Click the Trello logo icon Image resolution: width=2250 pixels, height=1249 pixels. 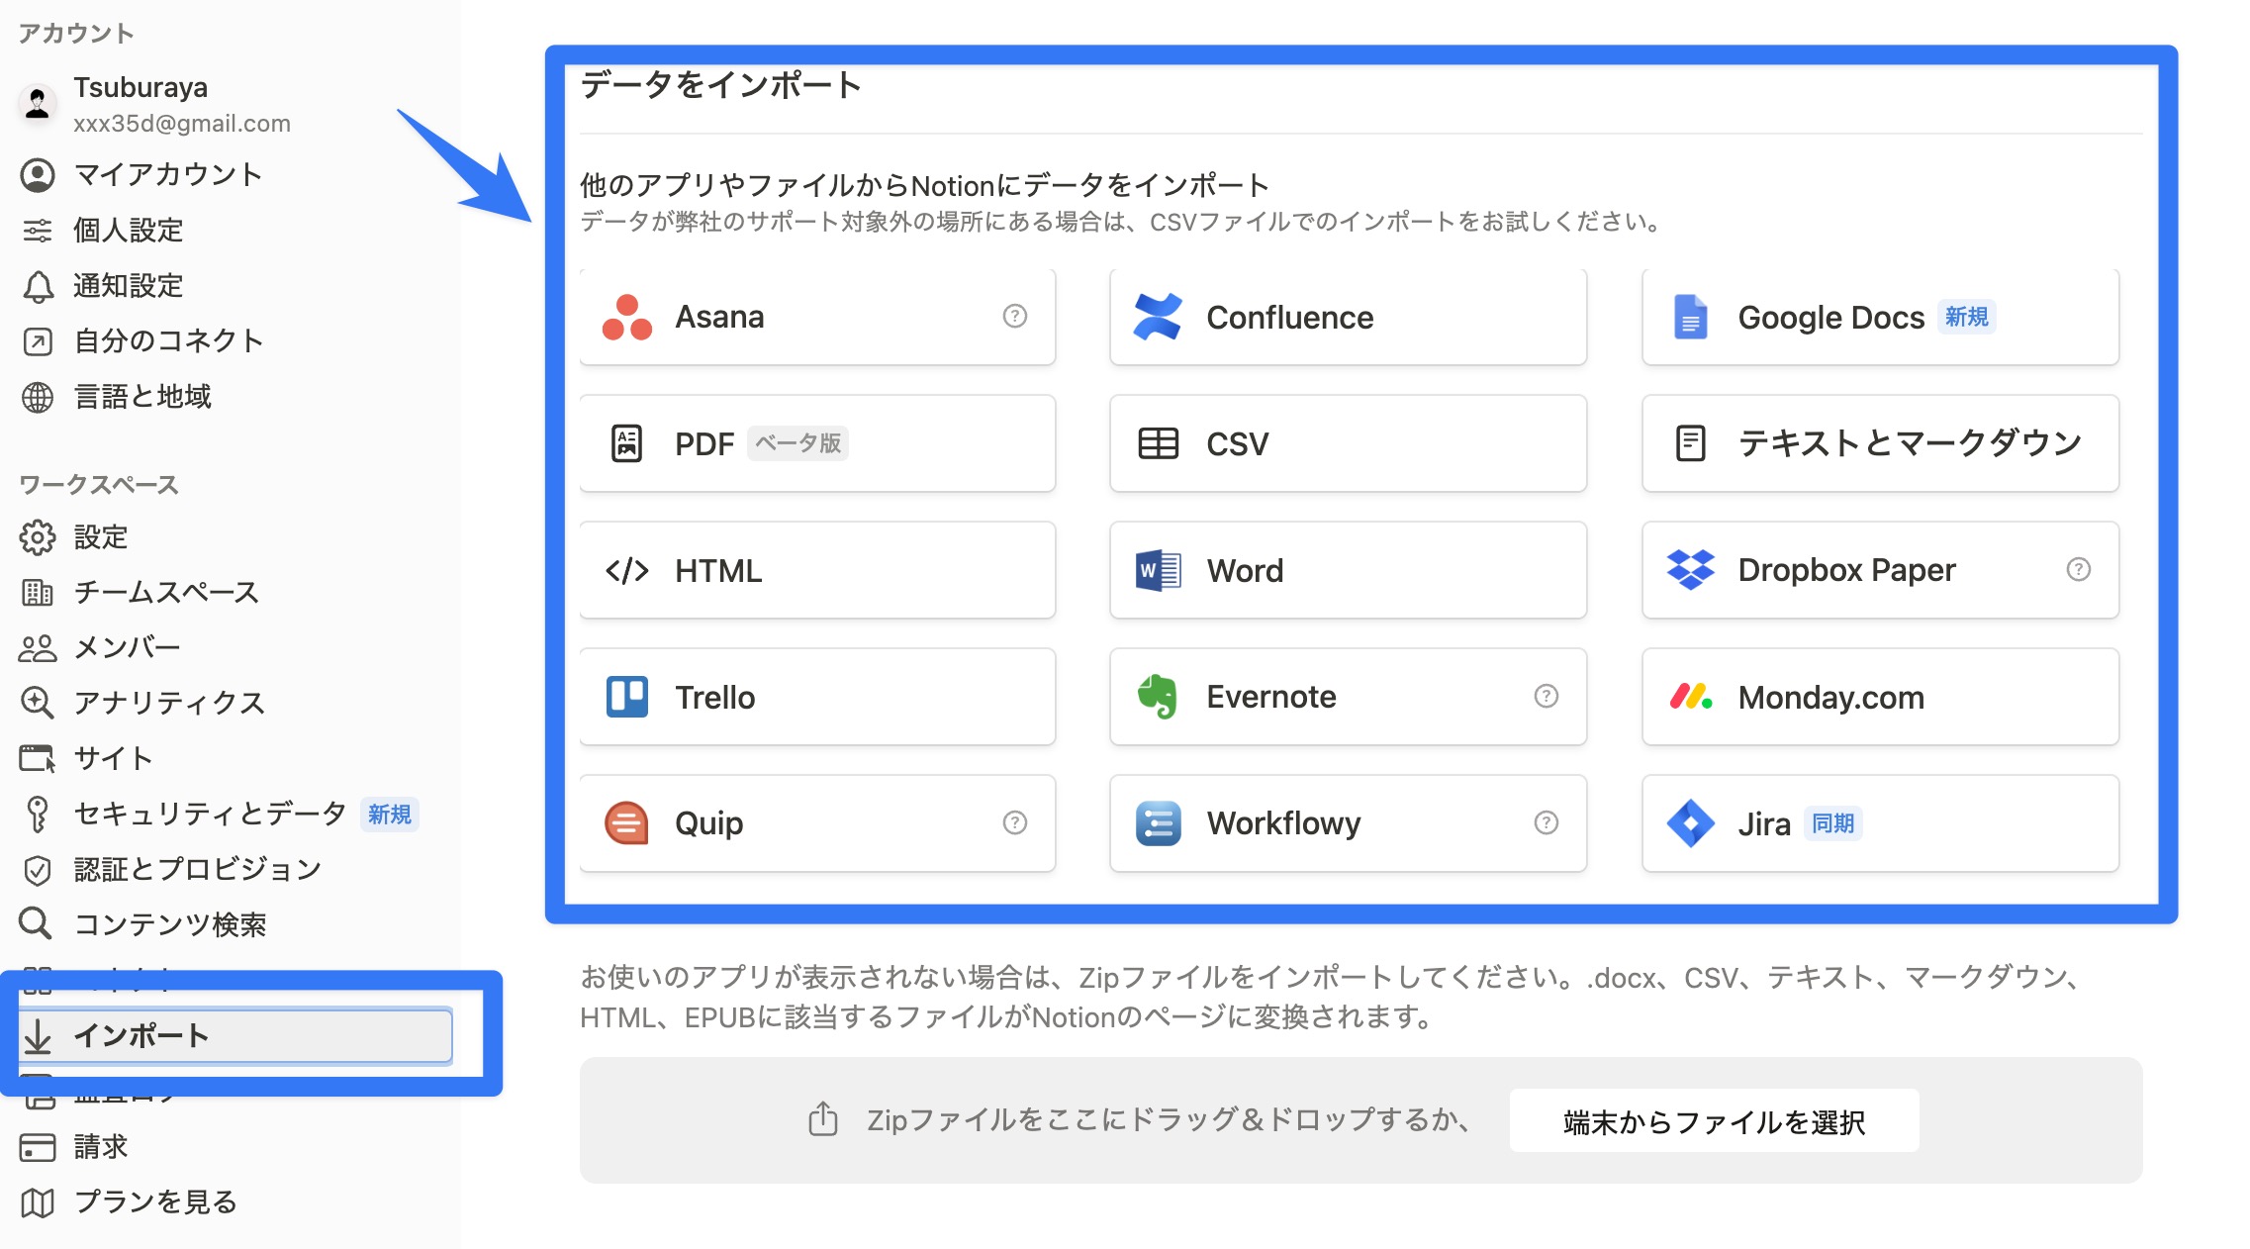point(626,697)
